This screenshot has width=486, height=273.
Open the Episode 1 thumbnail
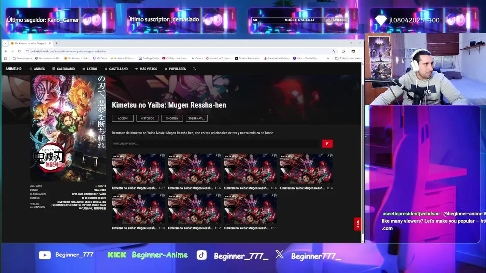click(250, 209)
